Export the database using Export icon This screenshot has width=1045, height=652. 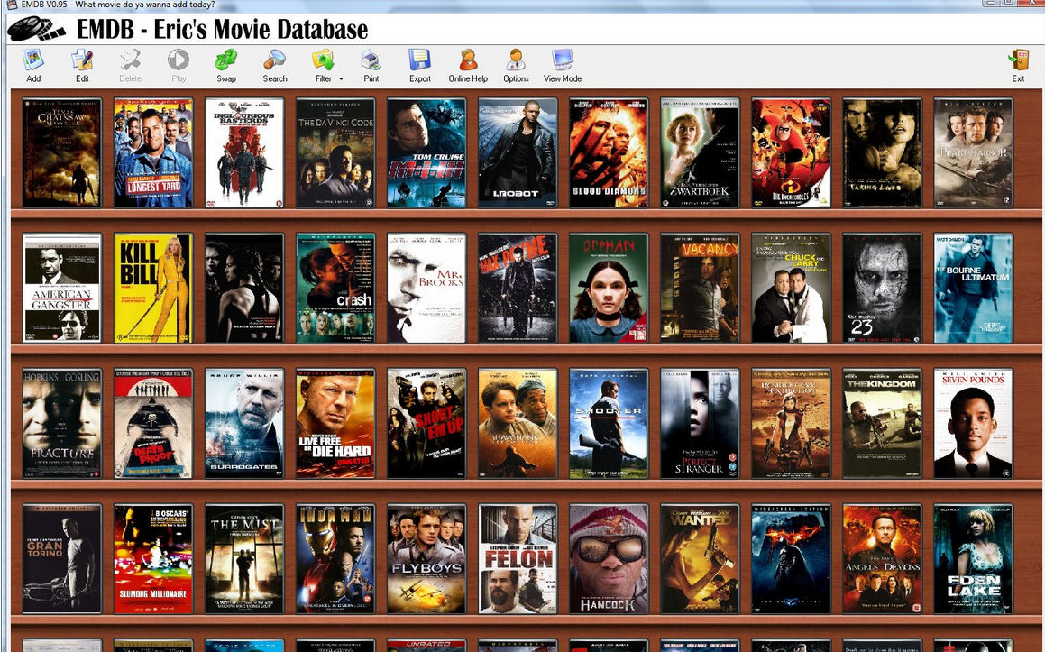pyautogui.click(x=420, y=64)
